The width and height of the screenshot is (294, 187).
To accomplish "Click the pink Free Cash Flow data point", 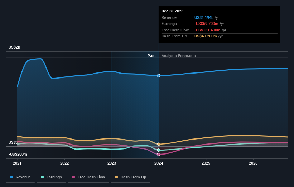I will [159, 155].
